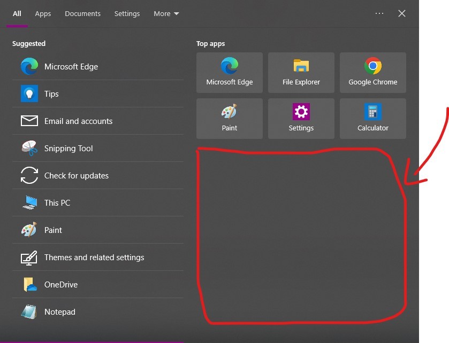Click "Calculator" tile label
The image size is (449, 343).
373,128
